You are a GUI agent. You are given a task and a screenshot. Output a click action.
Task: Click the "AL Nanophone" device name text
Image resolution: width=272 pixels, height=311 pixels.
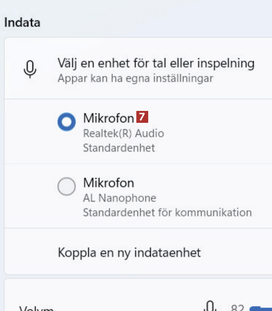point(119,198)
